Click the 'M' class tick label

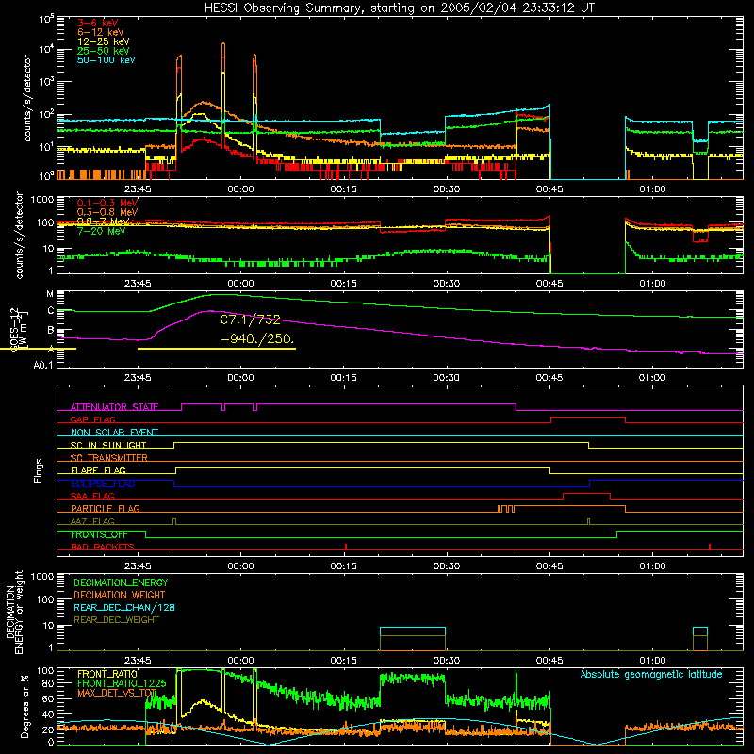point(50,294)
